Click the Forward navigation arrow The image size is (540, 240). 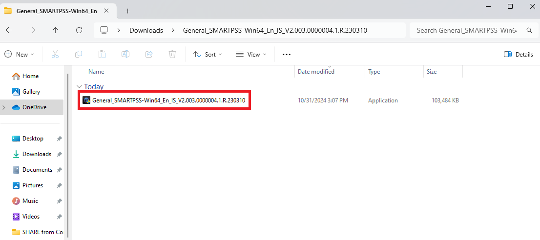[x=32, y=30]
